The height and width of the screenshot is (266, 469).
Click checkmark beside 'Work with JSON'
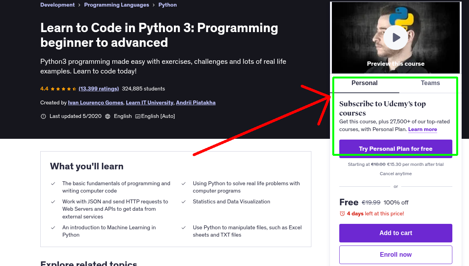(53, 202)
